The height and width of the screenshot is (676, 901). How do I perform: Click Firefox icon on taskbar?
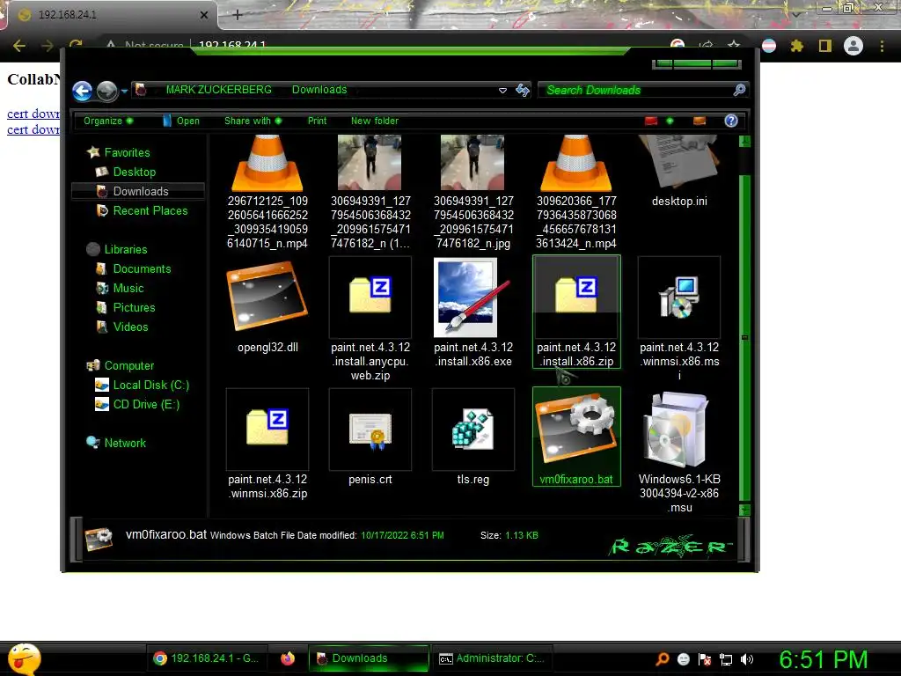coord(288,658)
